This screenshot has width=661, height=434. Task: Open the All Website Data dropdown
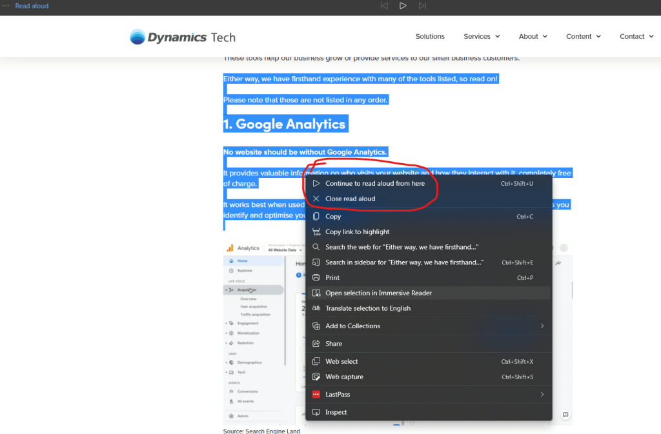285,250
